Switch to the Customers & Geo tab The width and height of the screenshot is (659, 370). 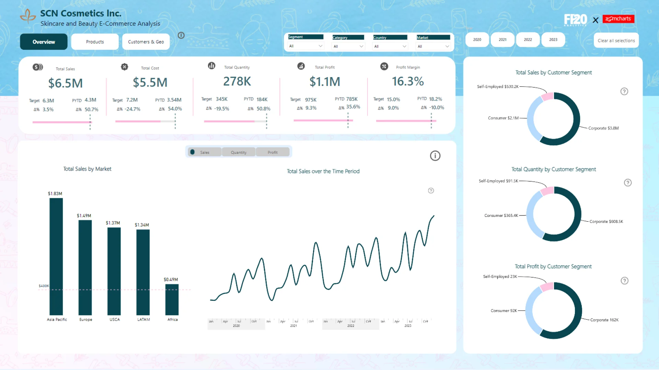click(146, 42)
